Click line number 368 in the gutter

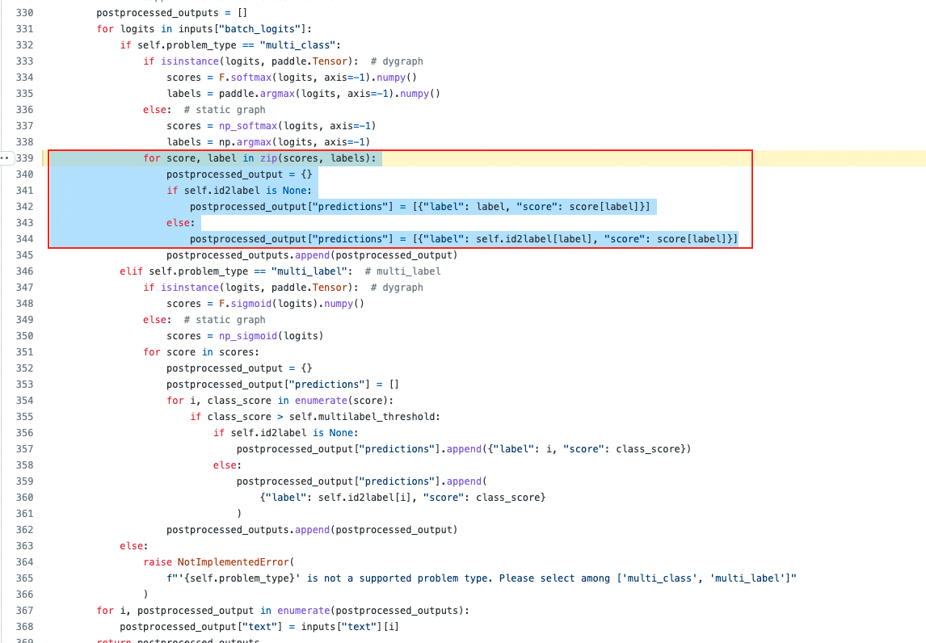[26, 626]
